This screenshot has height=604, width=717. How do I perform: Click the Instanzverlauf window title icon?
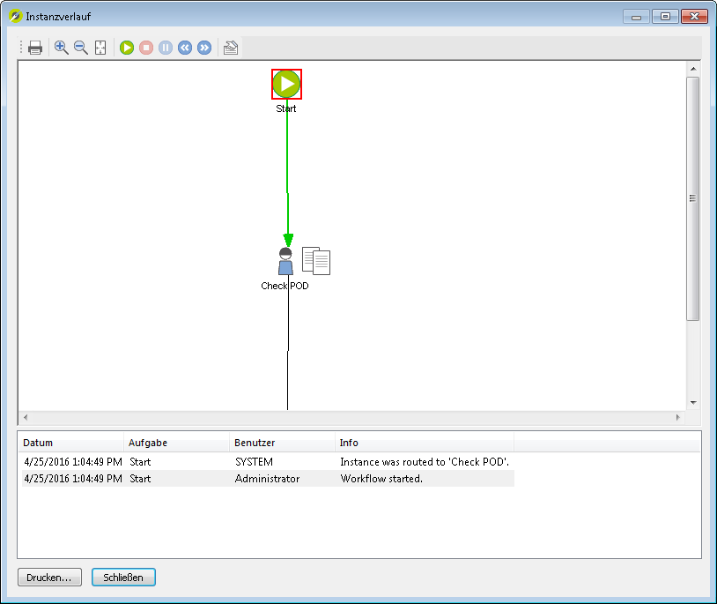pyautogui.click(x=16, y=16)
